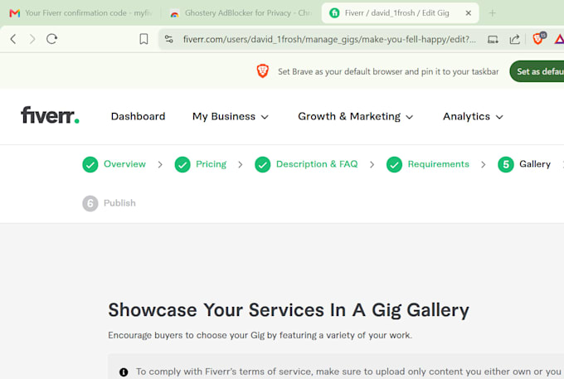The image size is (564, 379).
Task: Click the Brave Rewards triangle icon
Action: [x=559, y=39]
